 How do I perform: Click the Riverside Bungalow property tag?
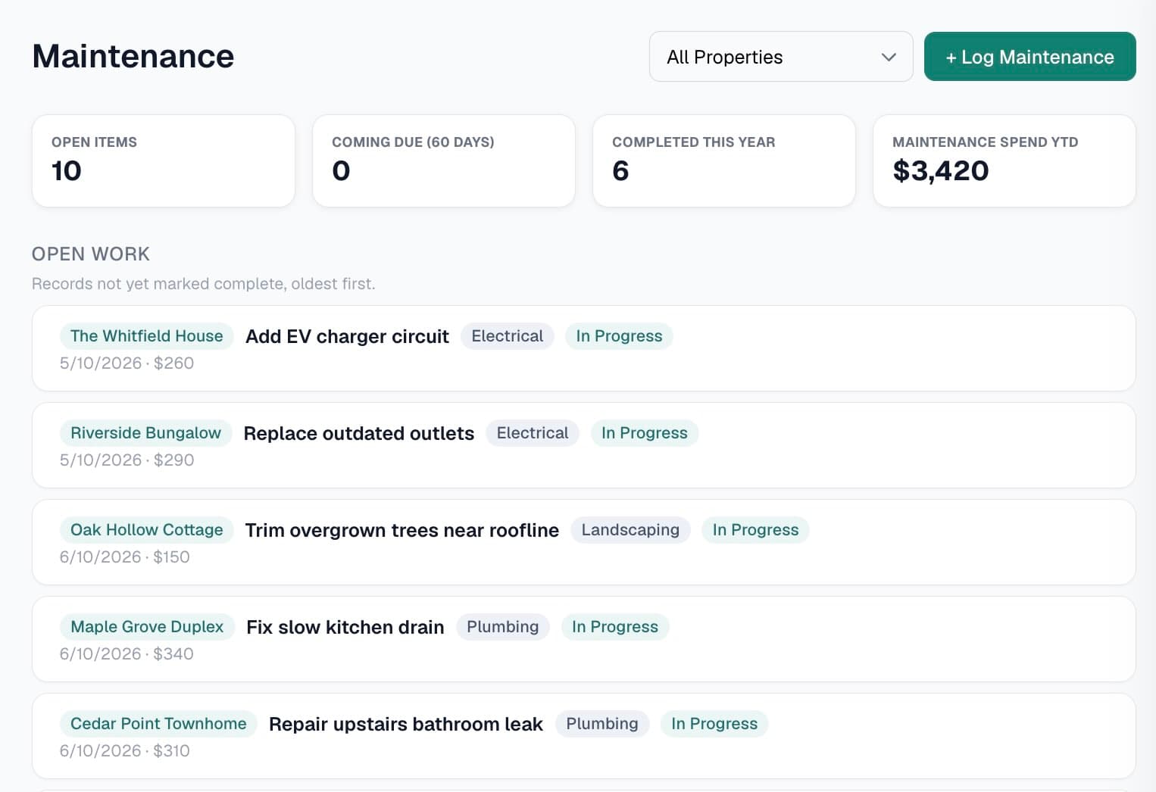point(145,433)
